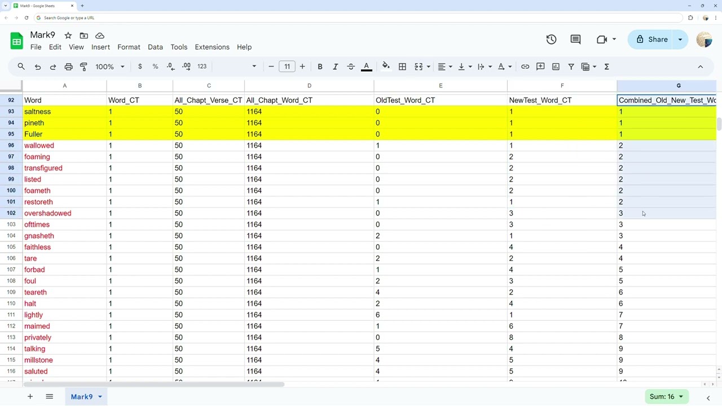Insert a link
Screen dimensions: 722x406
coord(525,67)
